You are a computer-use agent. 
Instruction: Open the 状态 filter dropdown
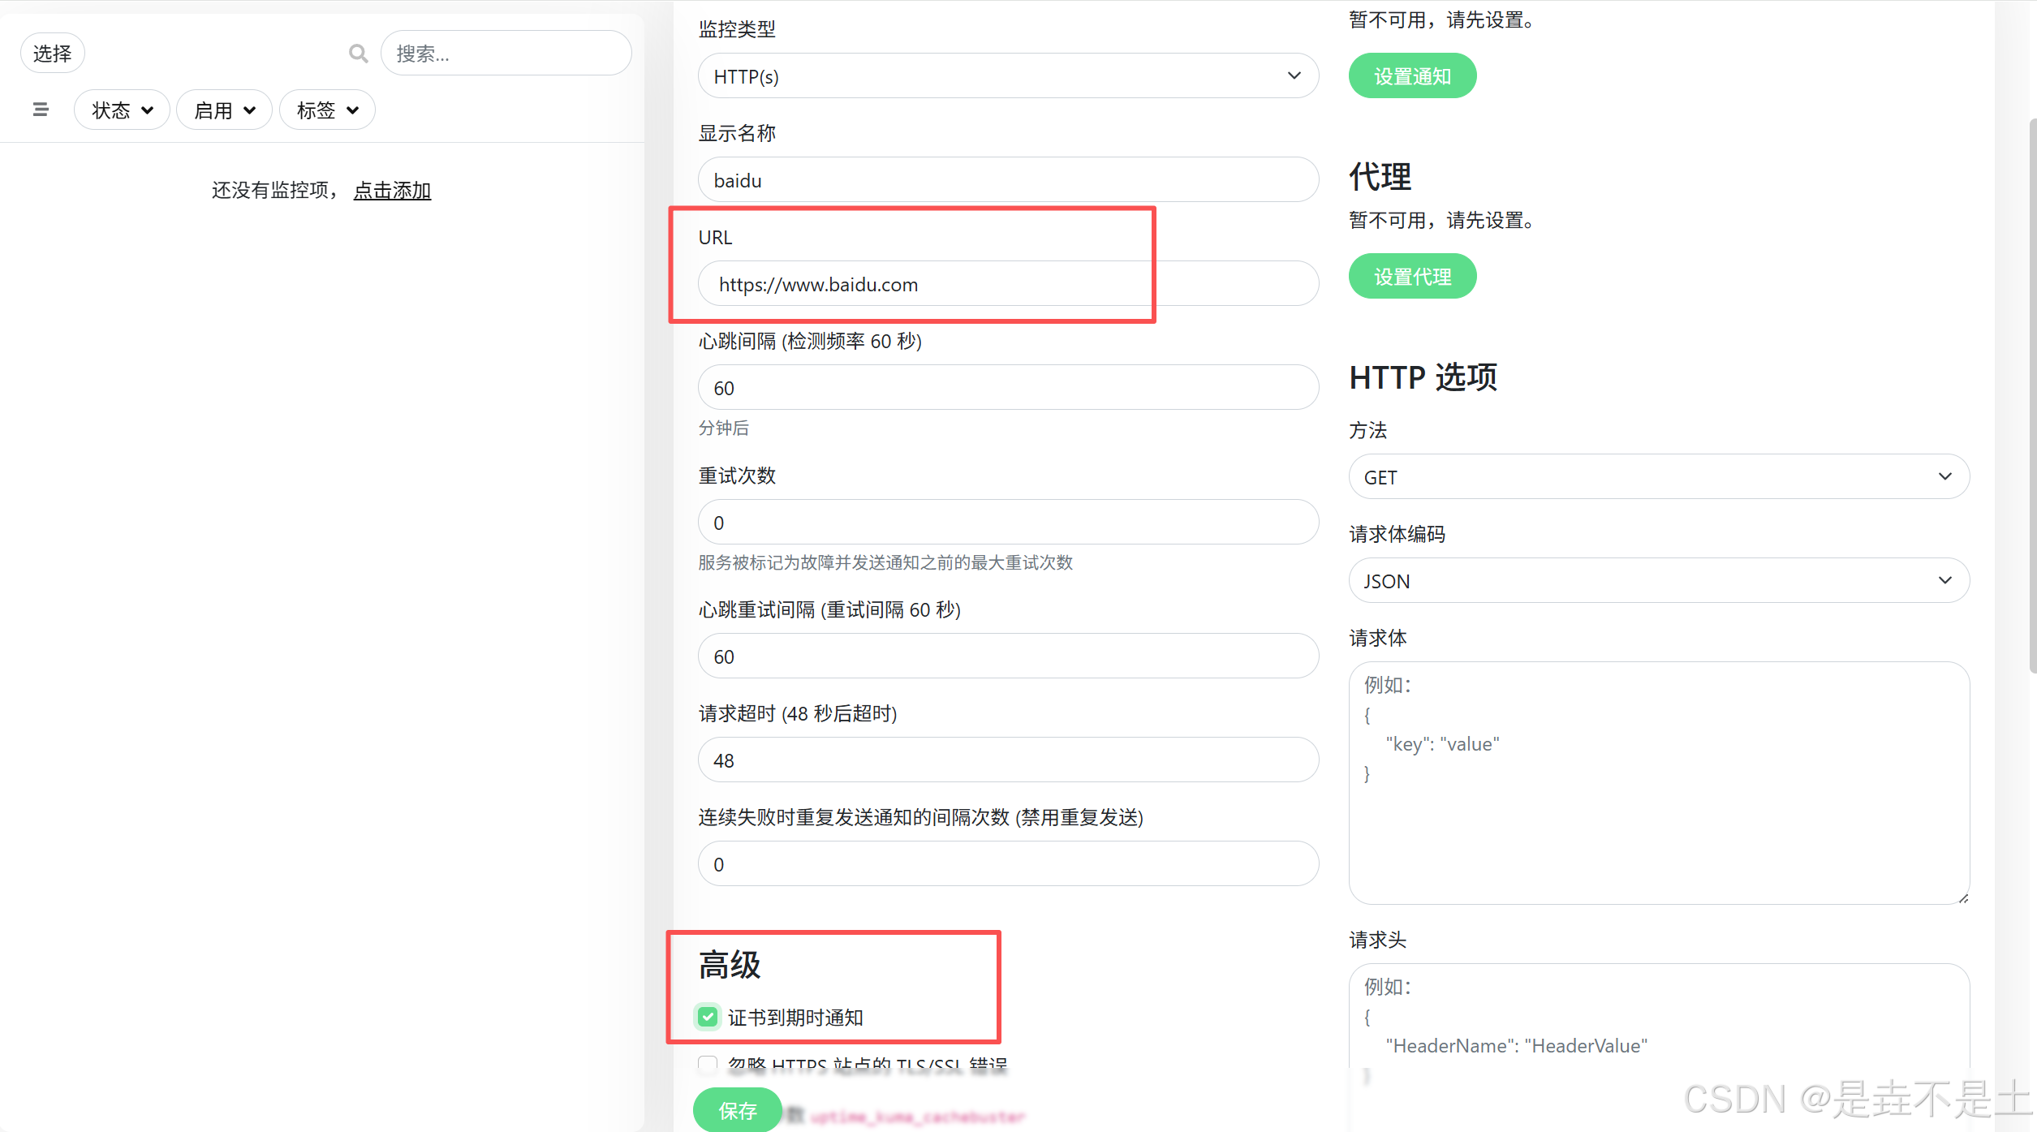(x=122, y=110)
